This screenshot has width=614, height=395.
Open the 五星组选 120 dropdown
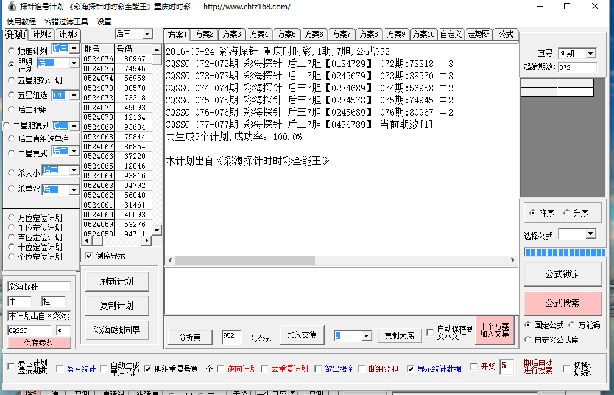click(x=74, y=96)
